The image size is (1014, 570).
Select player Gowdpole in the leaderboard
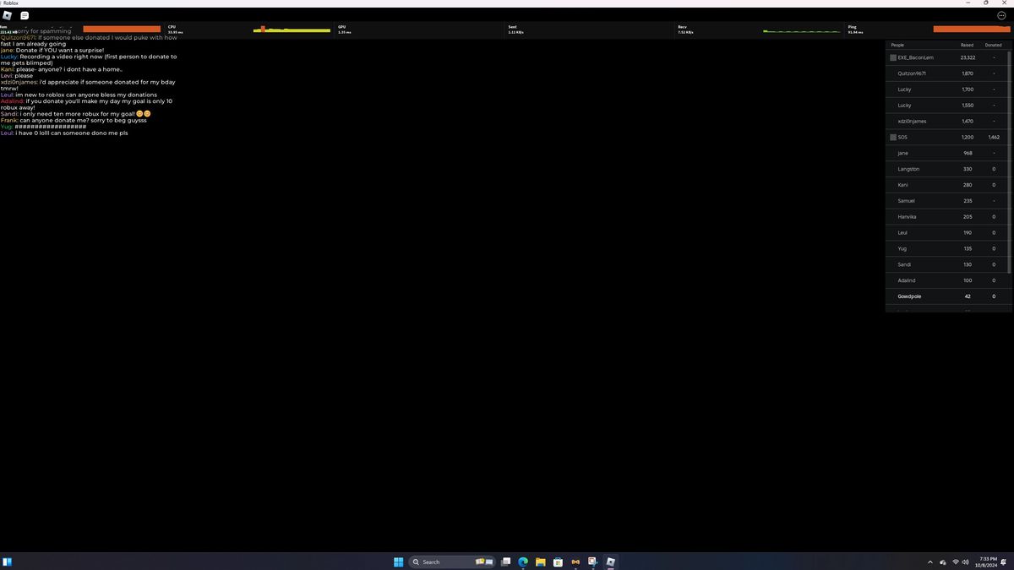click(x=909, y=296)
